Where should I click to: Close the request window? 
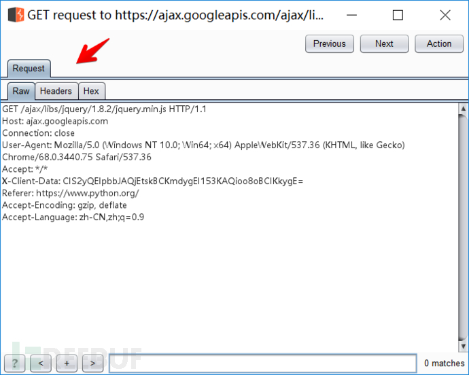[x=445, y=15]
